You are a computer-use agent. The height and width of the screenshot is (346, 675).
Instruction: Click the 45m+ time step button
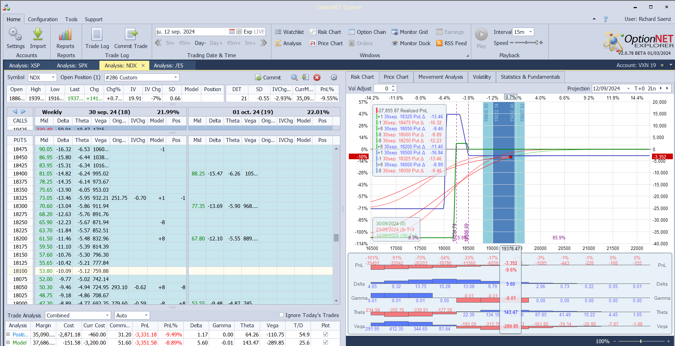coord(233,43)
